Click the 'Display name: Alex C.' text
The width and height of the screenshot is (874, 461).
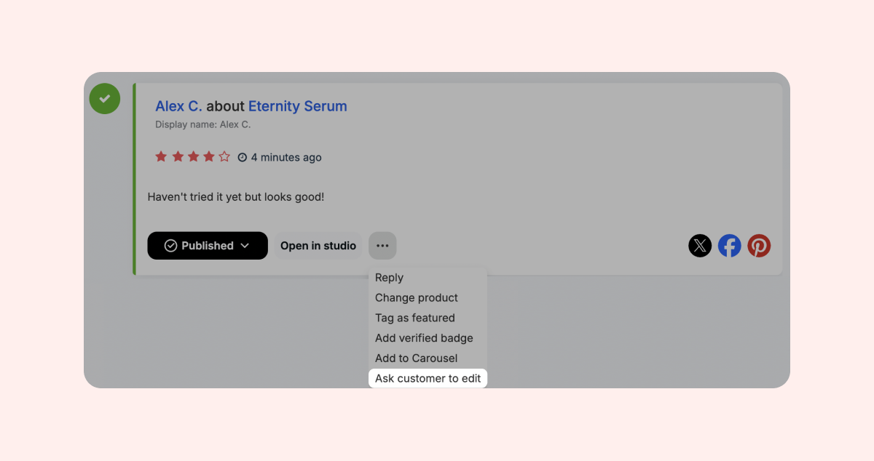pos(202,124)
